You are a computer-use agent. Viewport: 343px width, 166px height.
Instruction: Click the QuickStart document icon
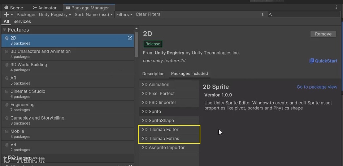[312, 61]
